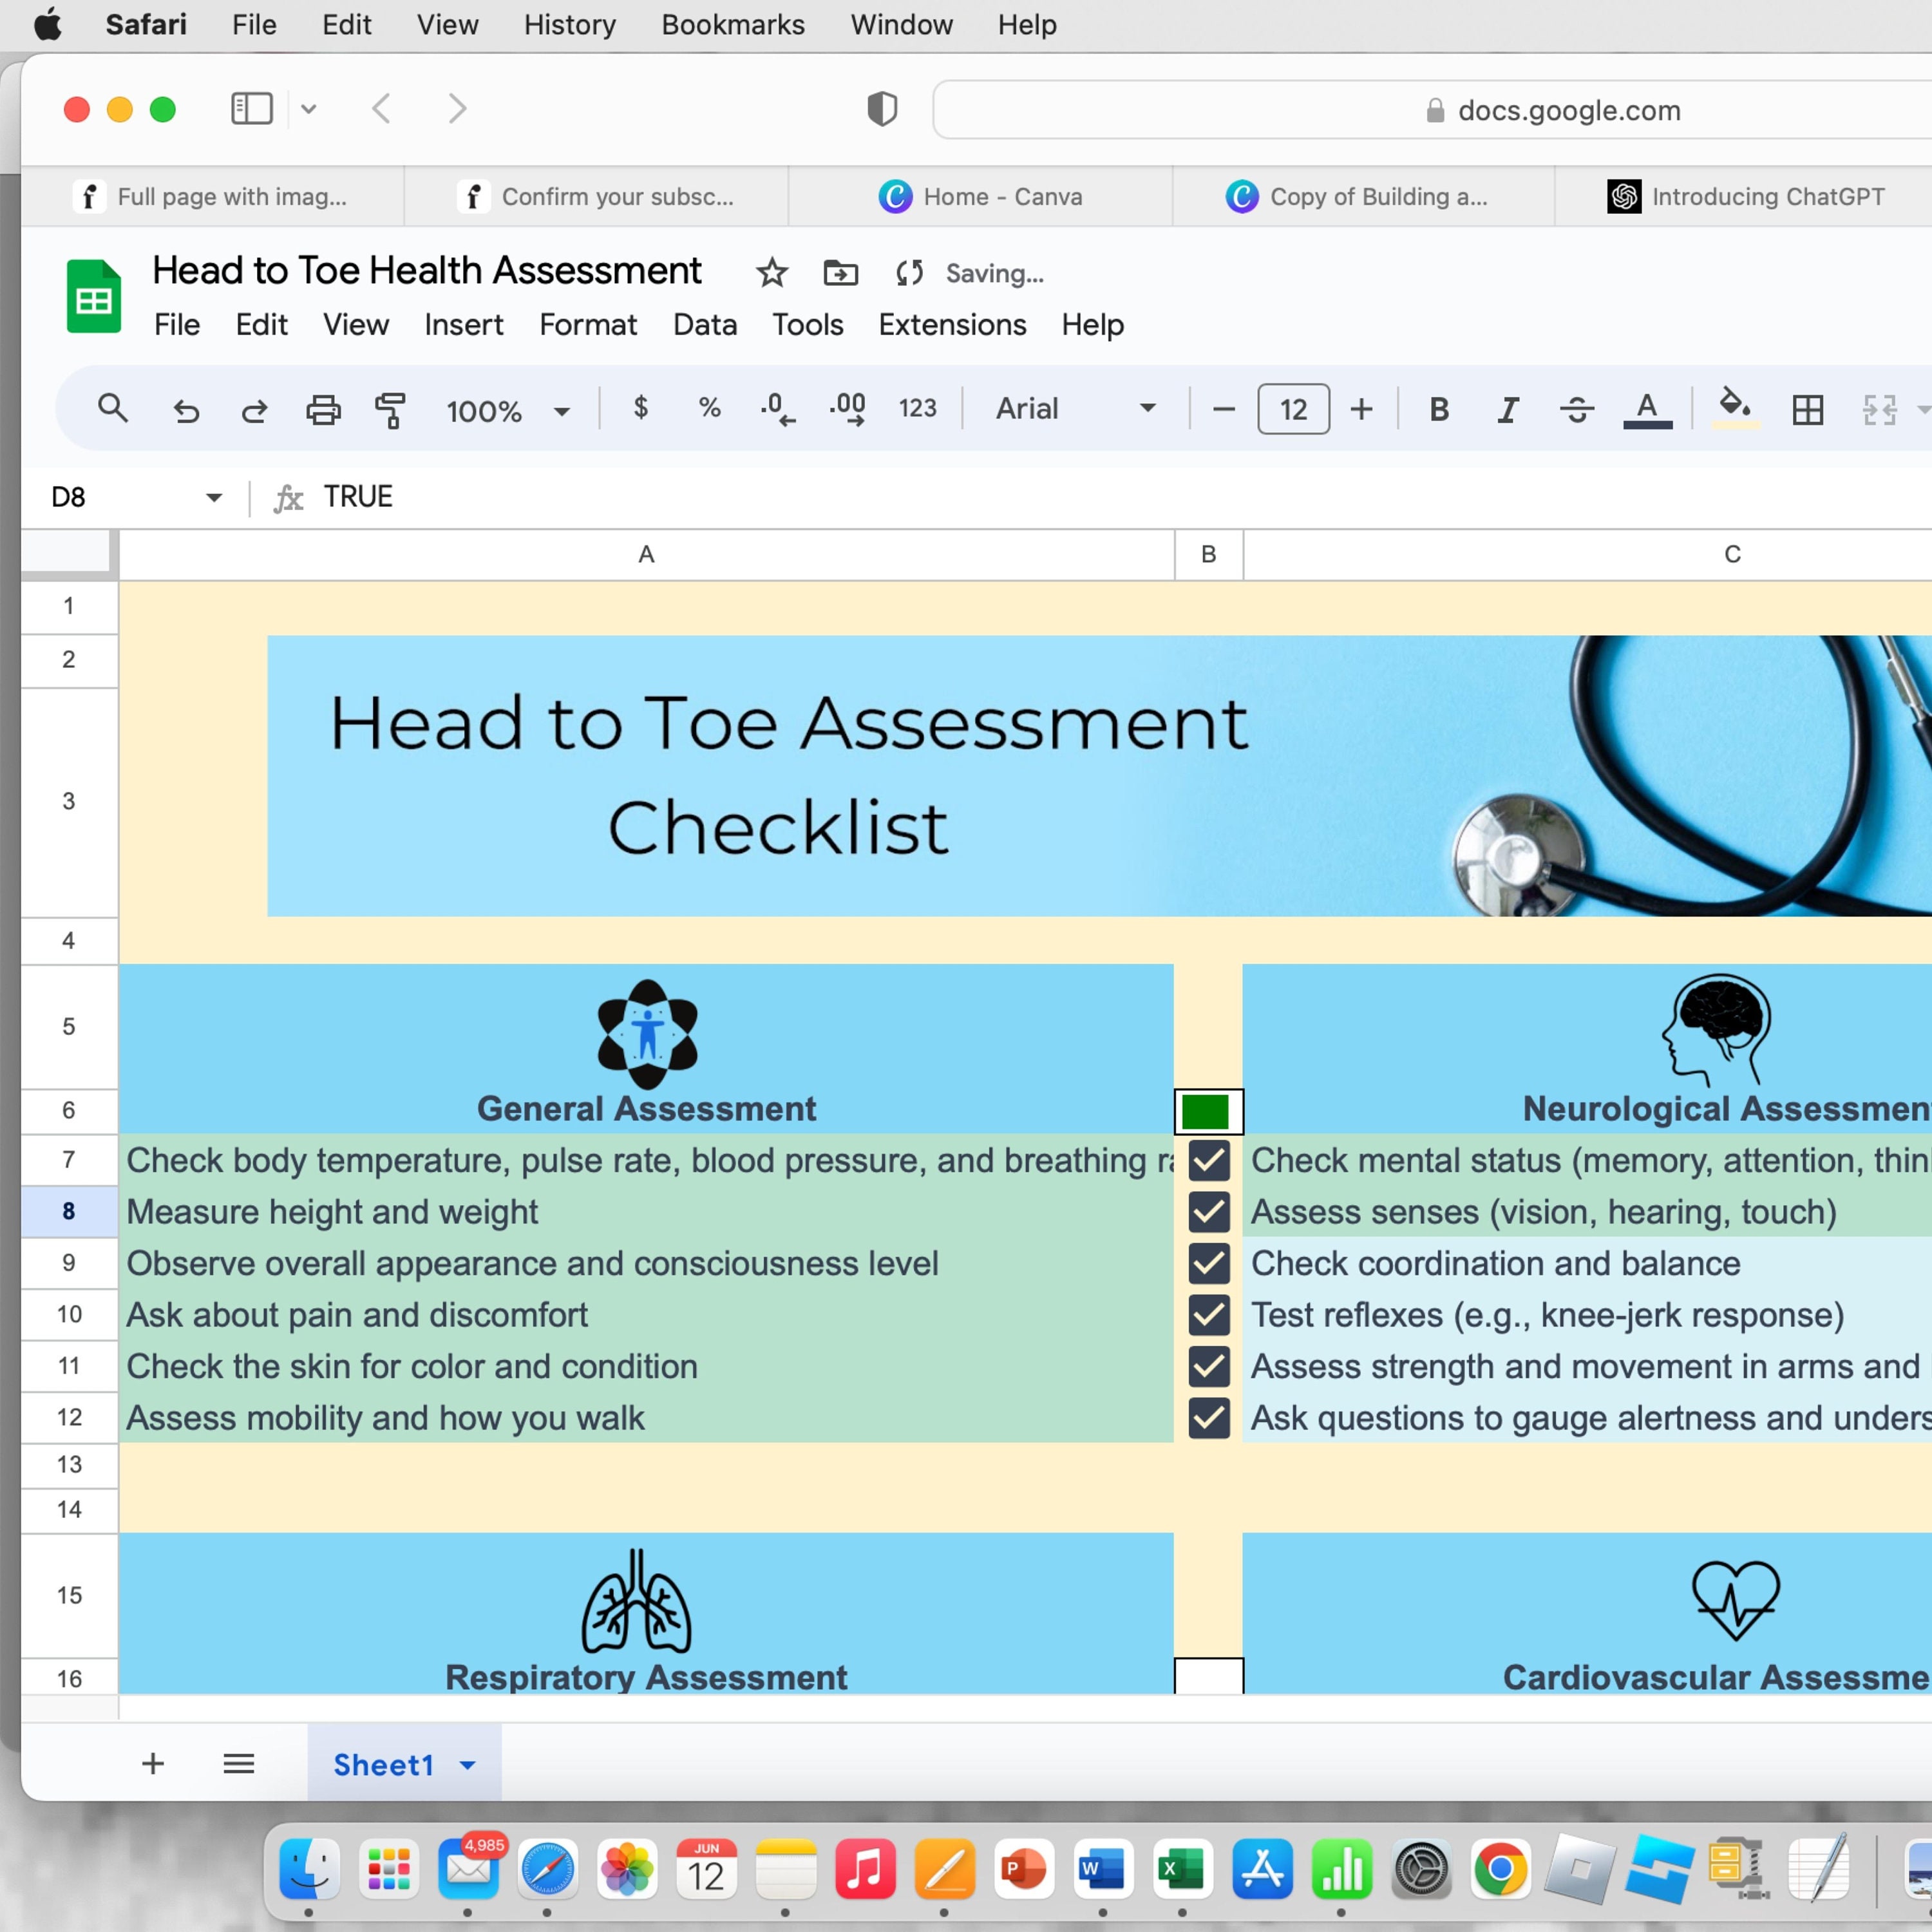Open the Sheet1 tab options arrow
1932x1932 pixels.
click(x=467, y=1765)
